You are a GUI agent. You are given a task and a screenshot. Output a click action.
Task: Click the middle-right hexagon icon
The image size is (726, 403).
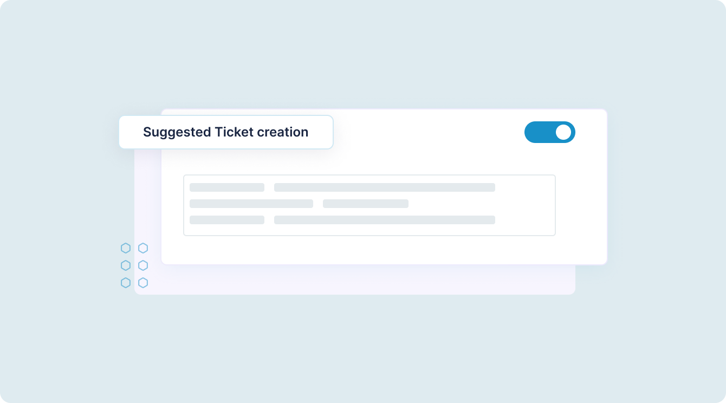click(x=143, y=265)
